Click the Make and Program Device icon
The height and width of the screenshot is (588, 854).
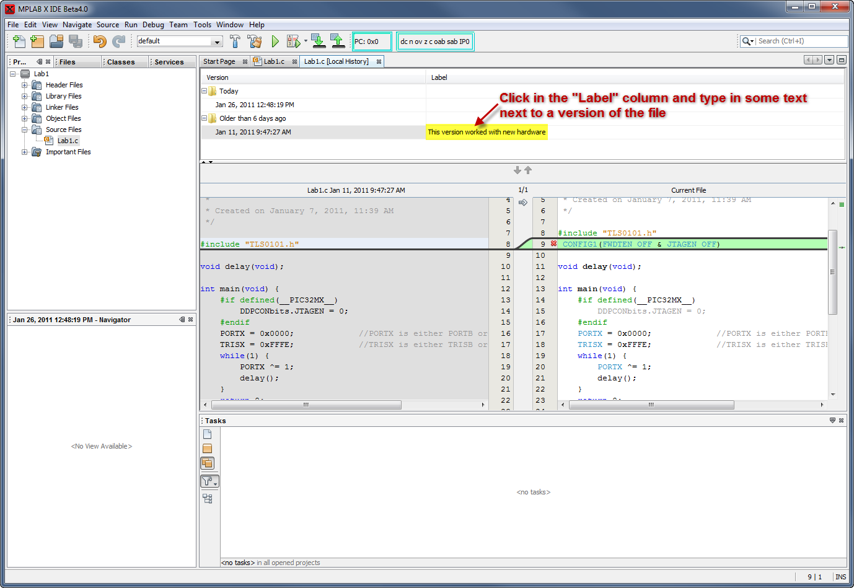pyautogui.click(x=318, y=42)
